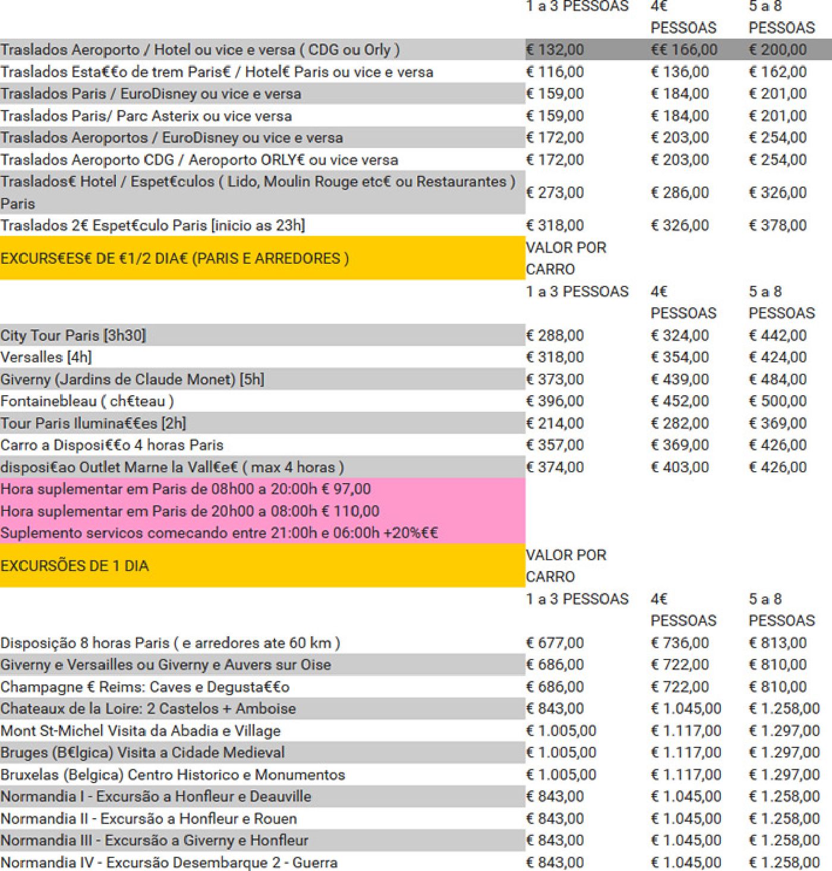Screen dimensions: 832x871
Task: Click € 813,00 8-hour disposal price
Action: [x=778, y=643]
